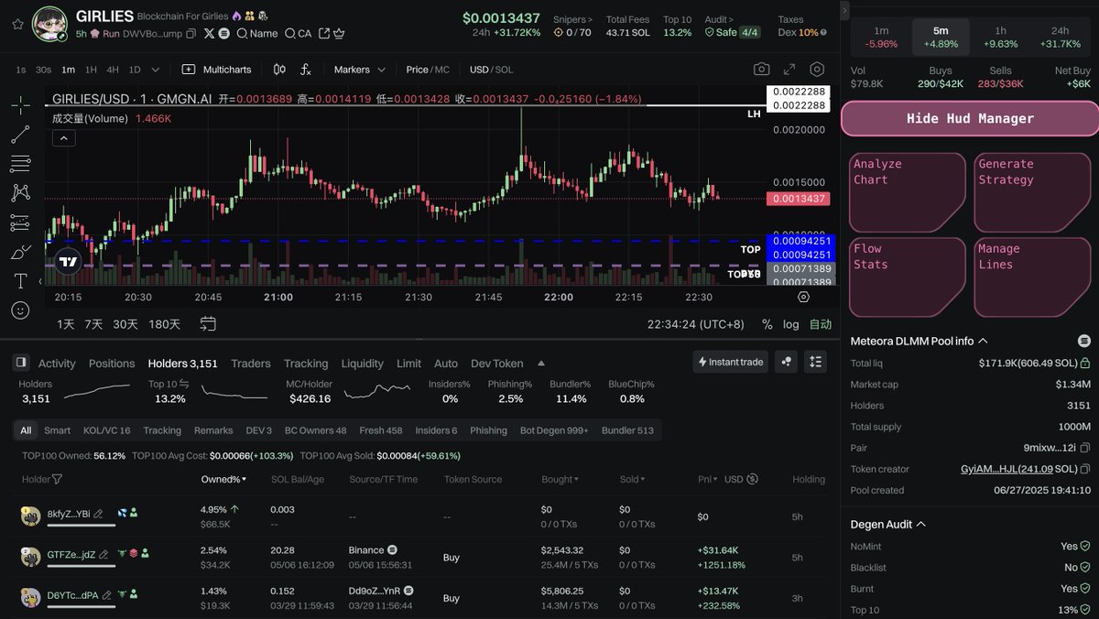Take a chart snapshot with camera icon

pyautogui.click(x=761, y=70)
